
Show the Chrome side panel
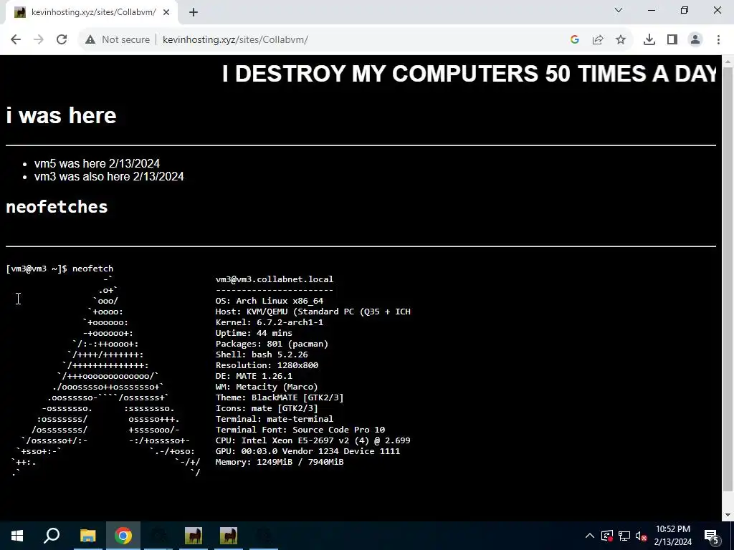(x=672, y=40)
